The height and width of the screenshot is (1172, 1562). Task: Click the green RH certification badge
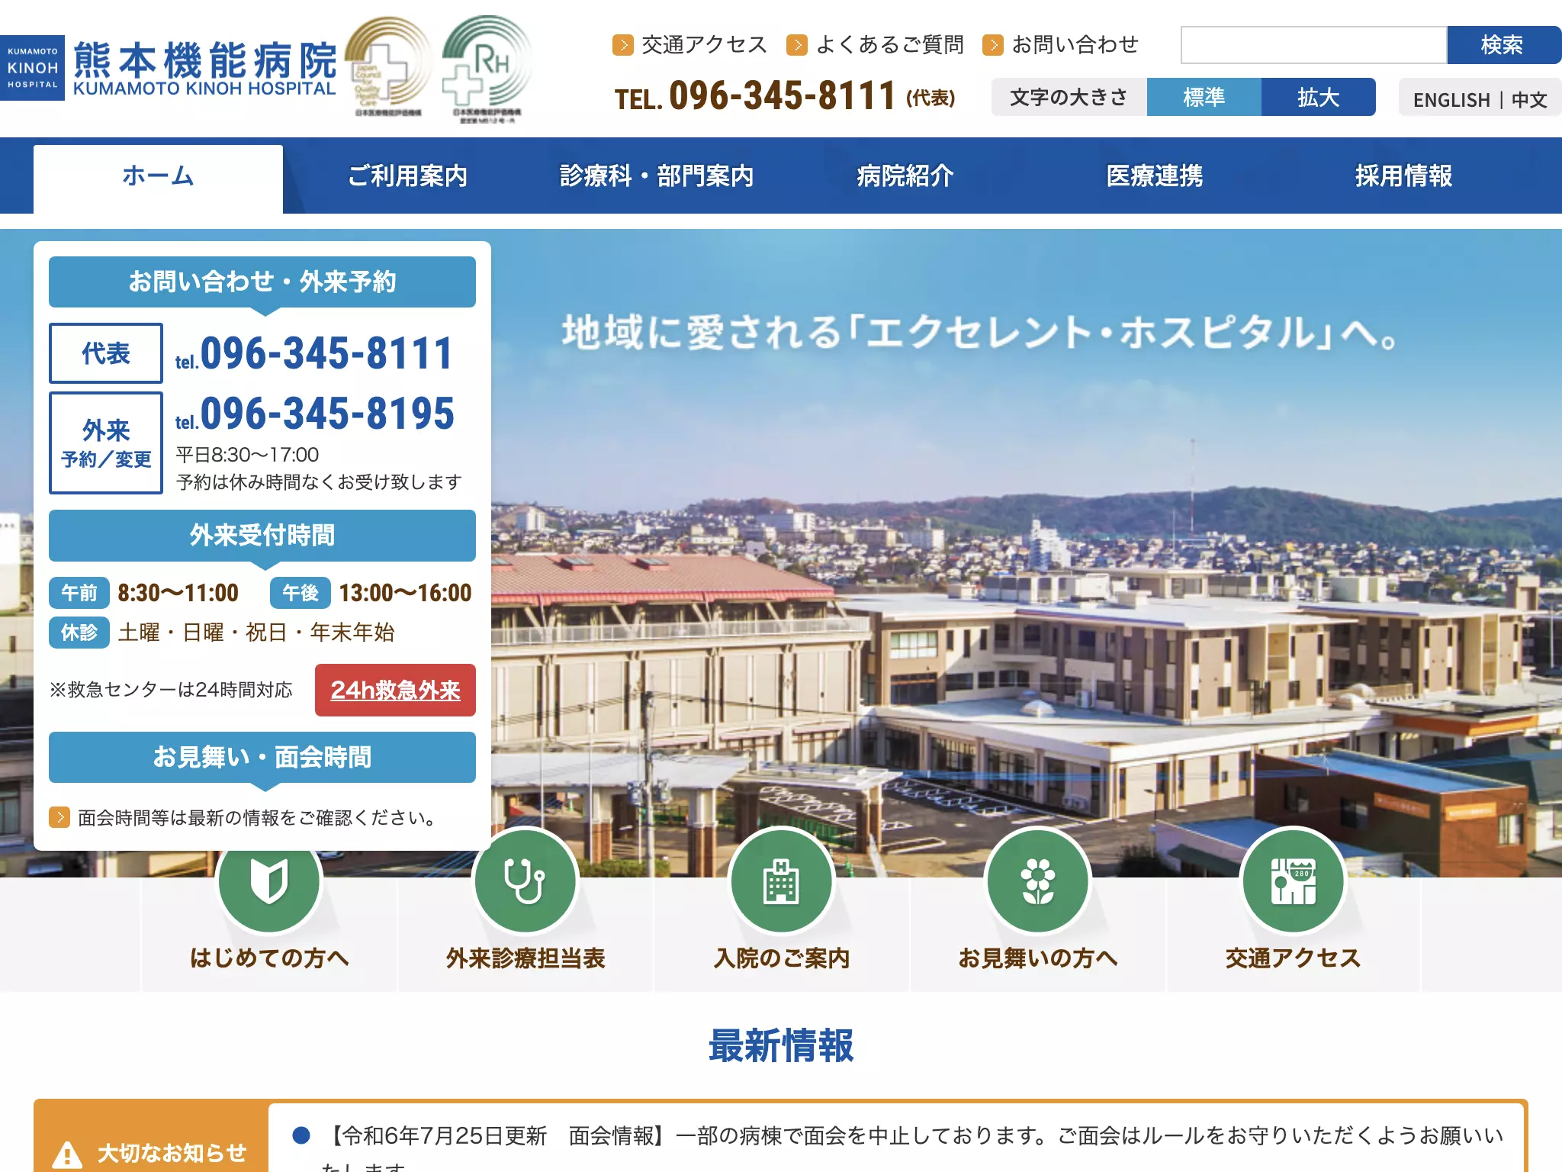coord(487,69)
